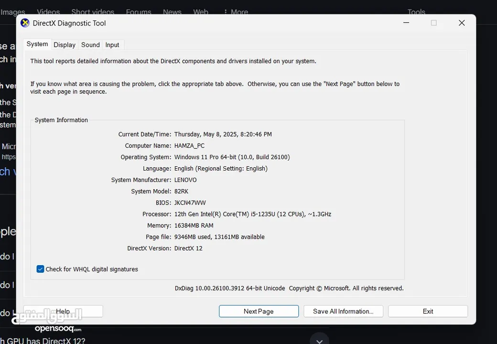
Task: Click Save All Information button
Action: [343, 312]
